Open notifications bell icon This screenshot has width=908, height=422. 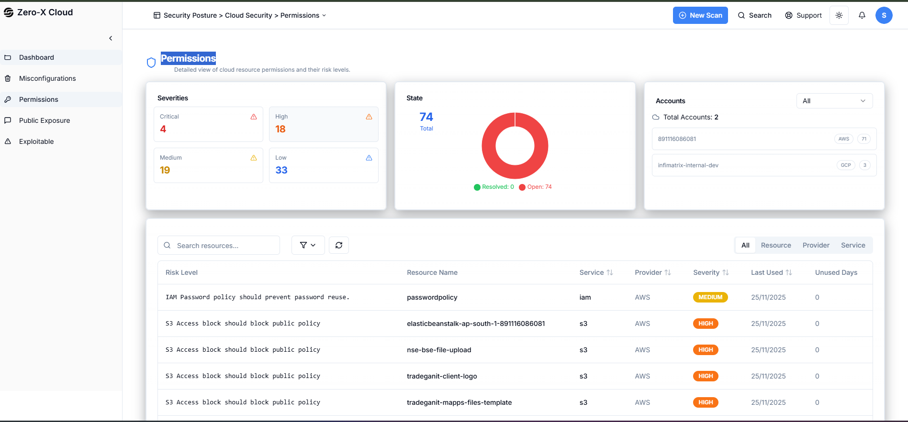(862, 15)
